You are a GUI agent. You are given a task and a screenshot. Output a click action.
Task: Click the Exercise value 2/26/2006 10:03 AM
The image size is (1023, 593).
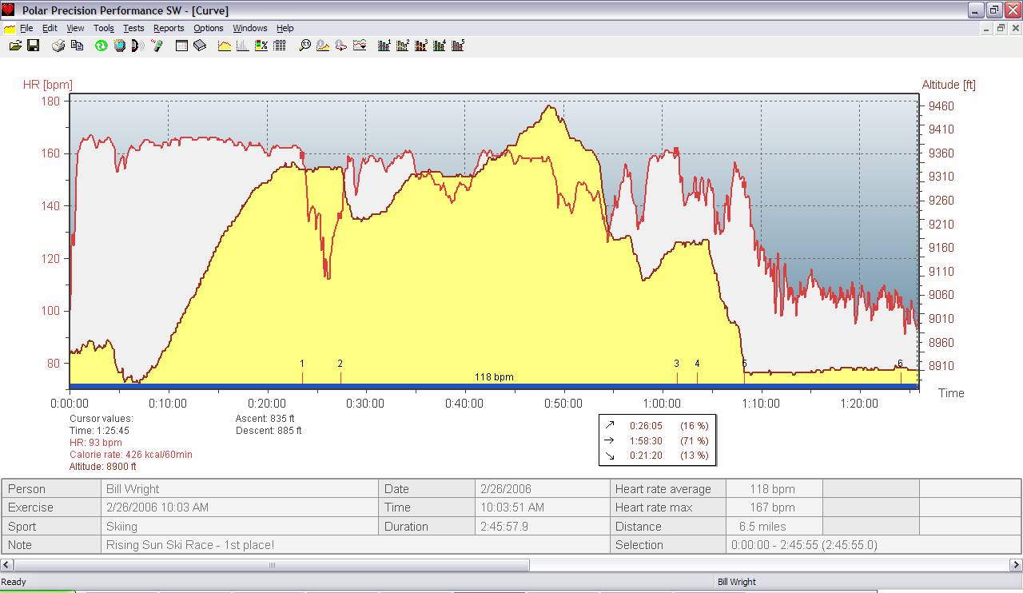(x=157, y=507)
